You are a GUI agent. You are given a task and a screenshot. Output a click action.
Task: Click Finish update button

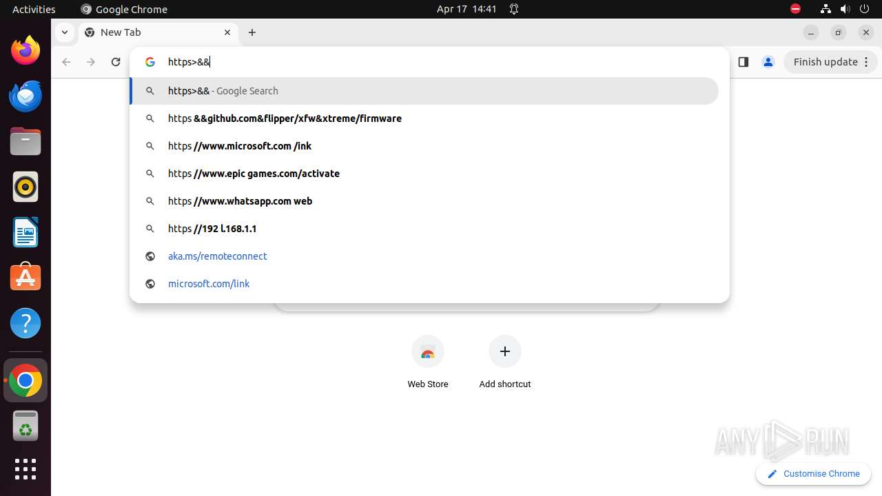tap(832, 62)
